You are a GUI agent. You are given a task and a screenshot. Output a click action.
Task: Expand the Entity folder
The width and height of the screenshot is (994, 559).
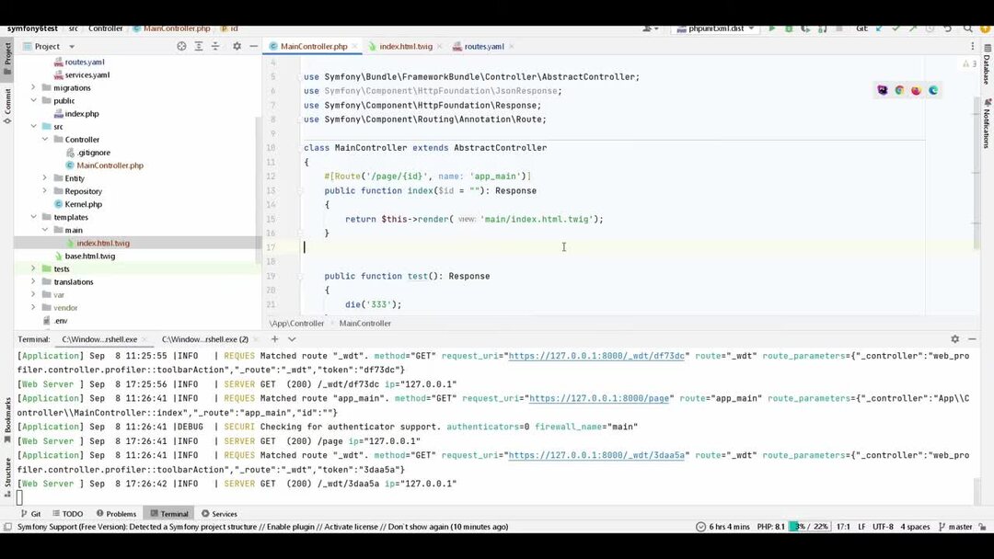click(45, 177)
